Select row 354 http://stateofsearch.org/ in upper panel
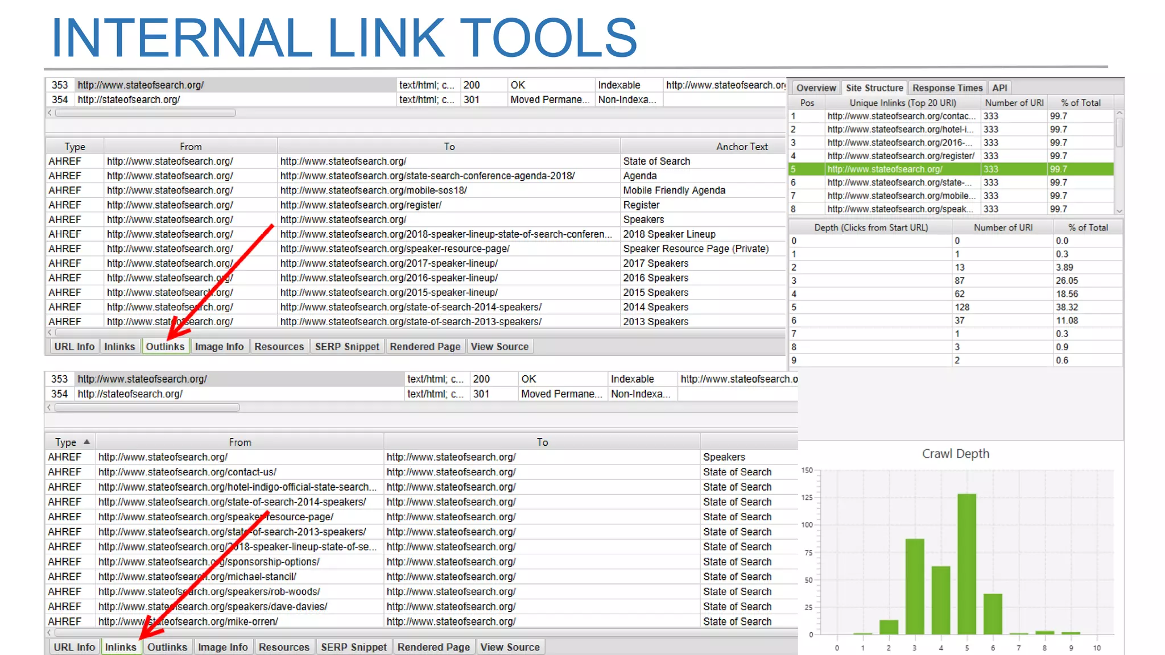 tap(415, 100)
